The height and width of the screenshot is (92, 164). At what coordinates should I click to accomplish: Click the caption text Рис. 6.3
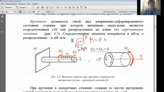(56, 77)
